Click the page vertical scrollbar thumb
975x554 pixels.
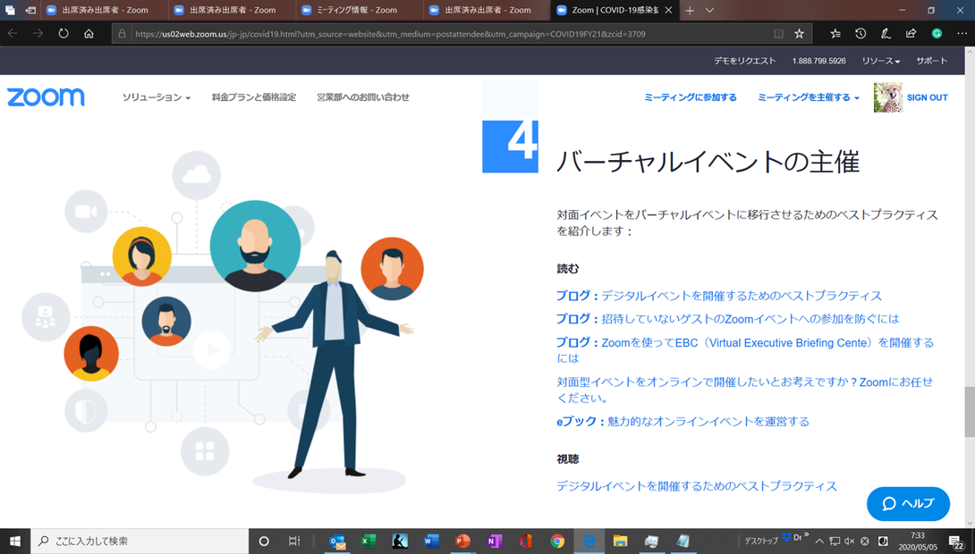pos(969,413)
